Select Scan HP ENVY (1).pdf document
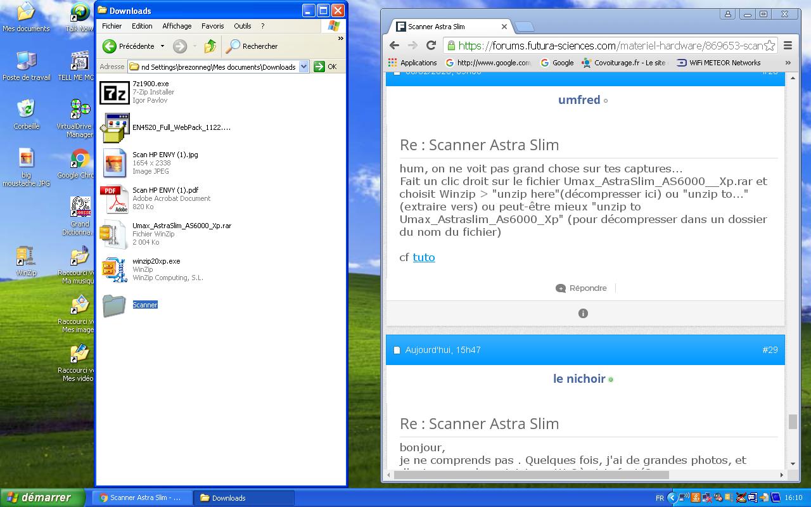This screenshot has height=507, width=811. click(115, 198)
